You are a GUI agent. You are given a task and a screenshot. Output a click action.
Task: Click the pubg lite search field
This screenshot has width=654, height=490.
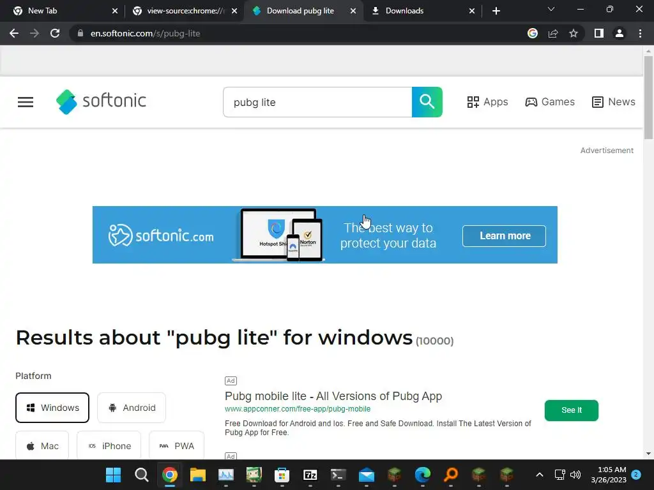tap(317, 102)
